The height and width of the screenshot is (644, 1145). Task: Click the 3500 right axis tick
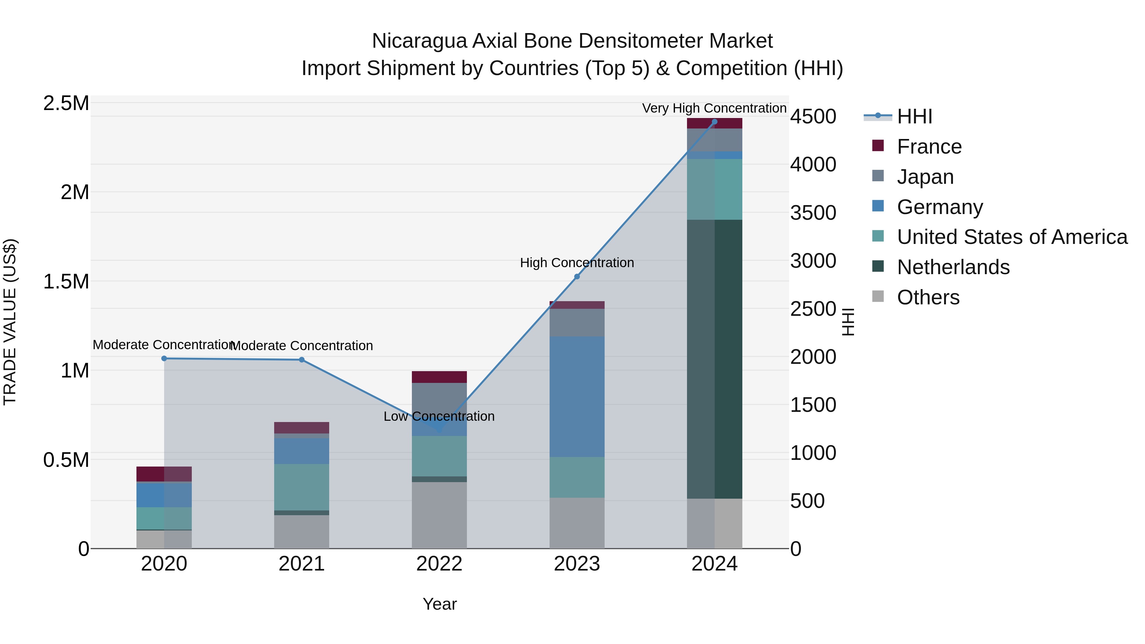coord(813,212)
